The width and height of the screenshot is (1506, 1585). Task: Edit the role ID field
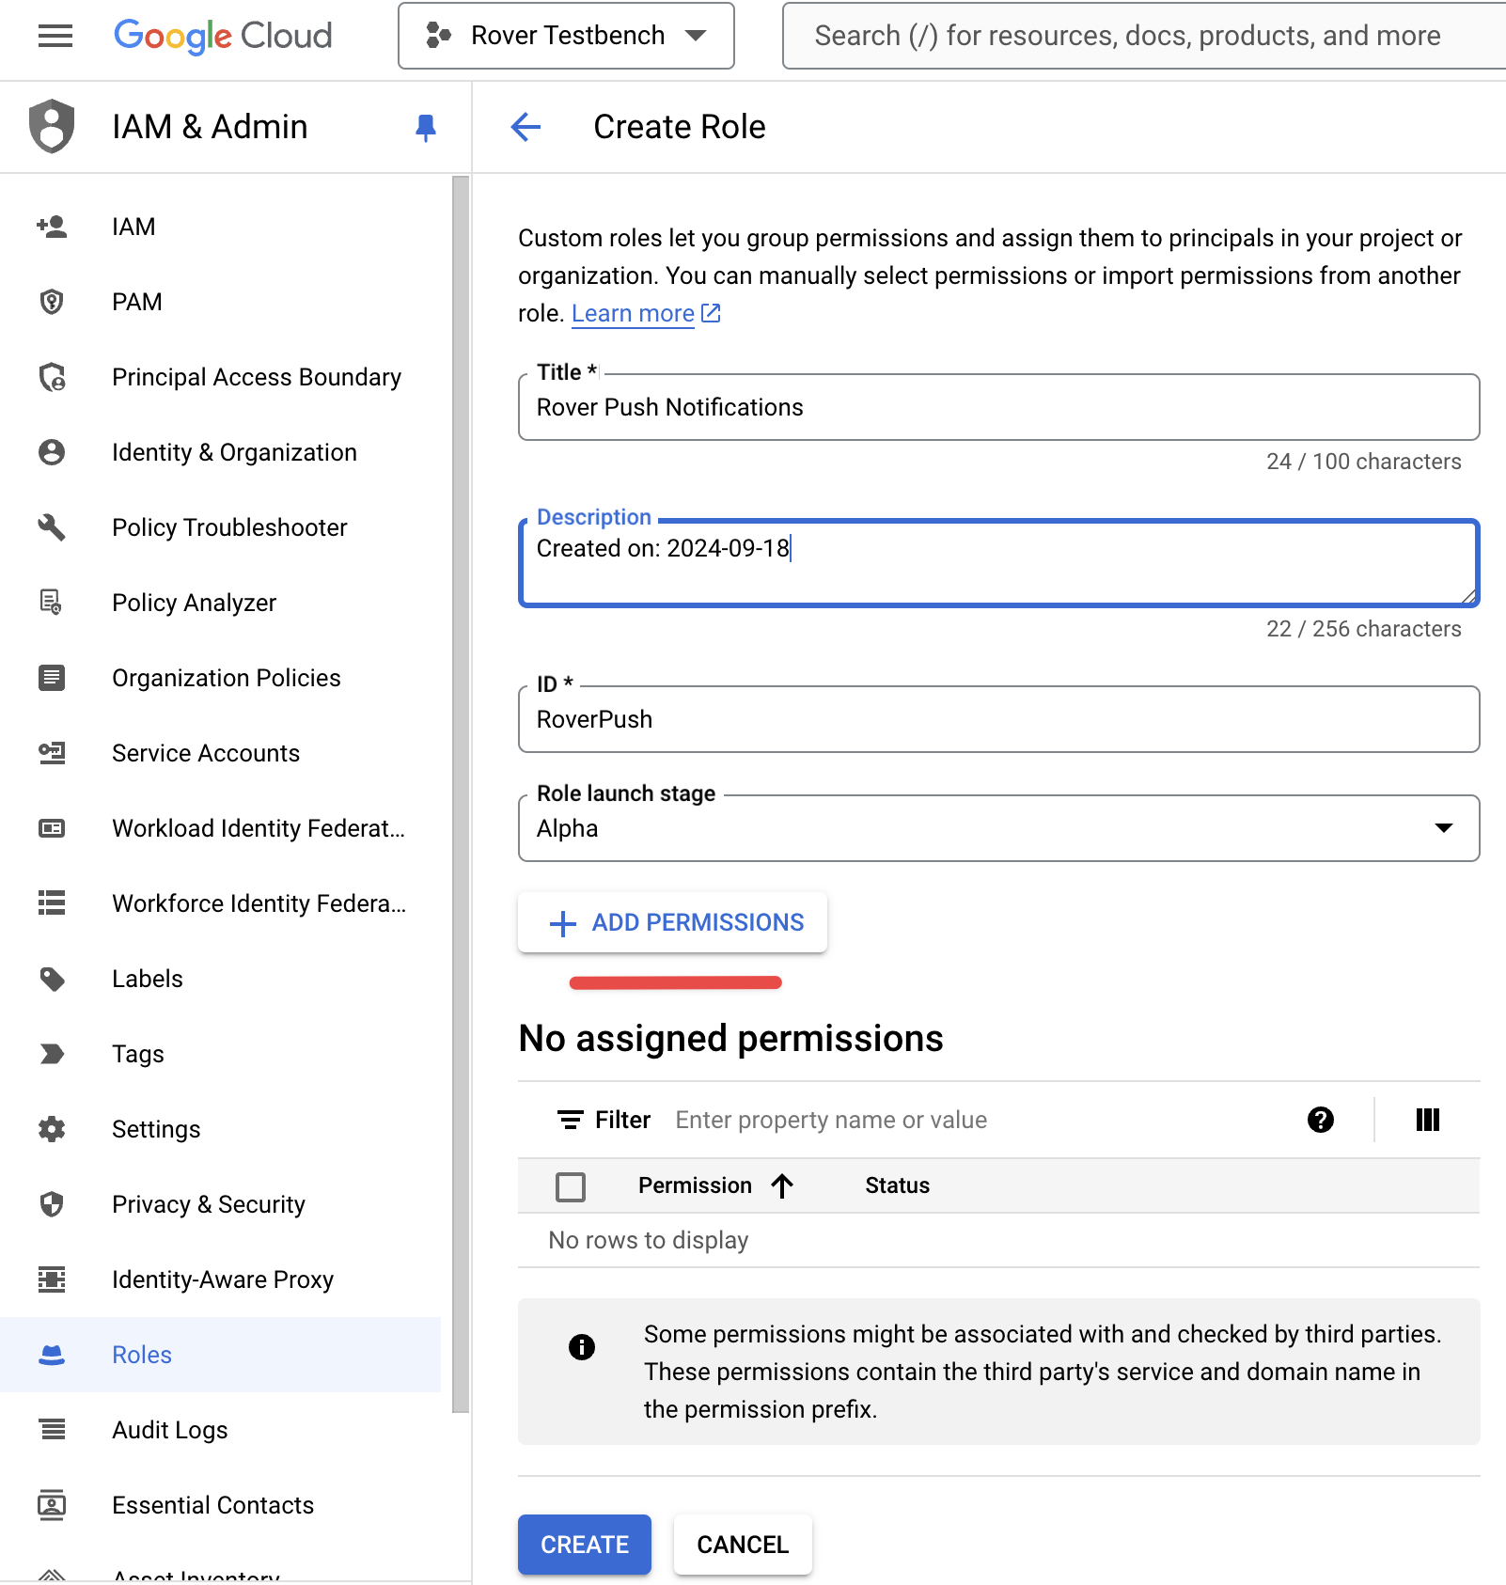pos(998,719)
